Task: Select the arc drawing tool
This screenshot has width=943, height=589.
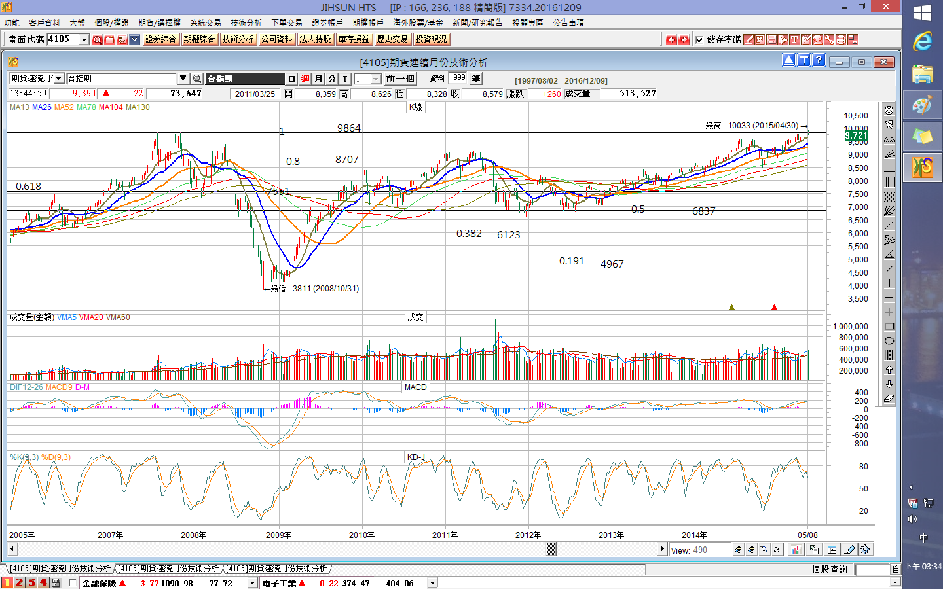Action: 889,139
